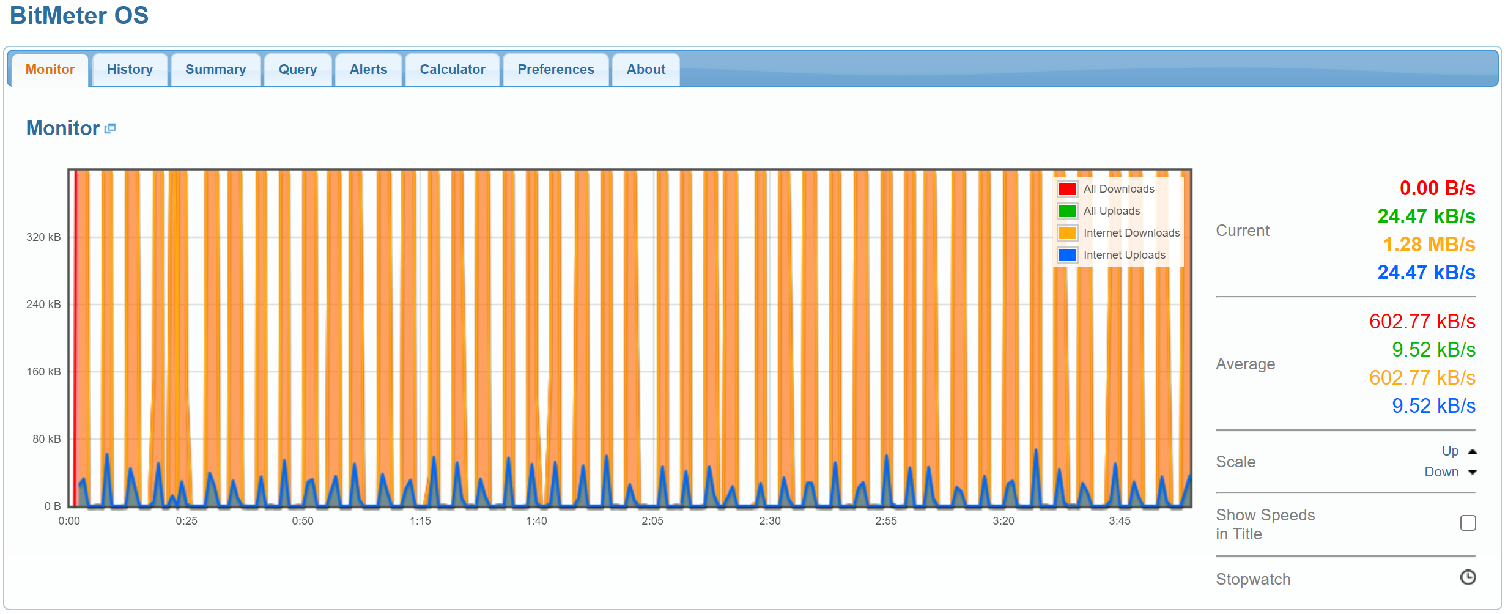Open the Summary tab
The image size is (1508, 614).
215,70
